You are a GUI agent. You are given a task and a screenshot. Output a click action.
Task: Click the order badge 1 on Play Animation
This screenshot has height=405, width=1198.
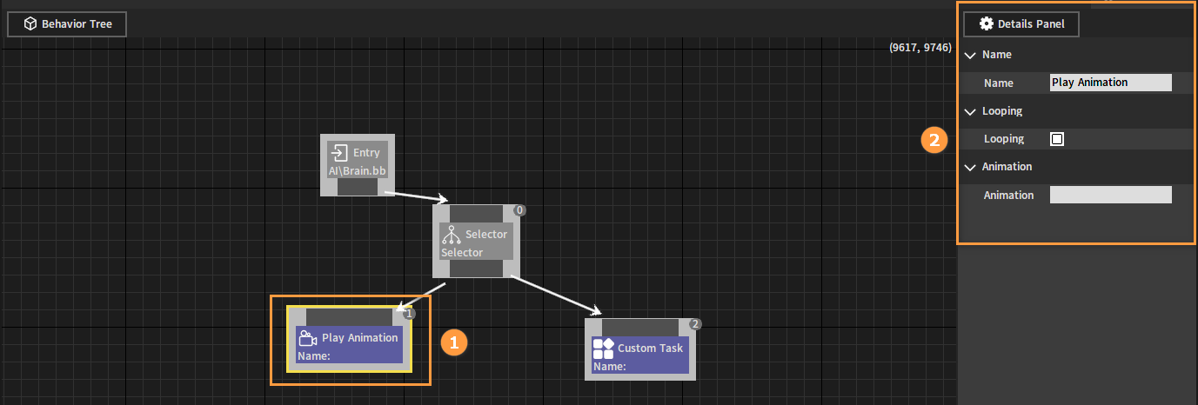[x=410, y=314]
